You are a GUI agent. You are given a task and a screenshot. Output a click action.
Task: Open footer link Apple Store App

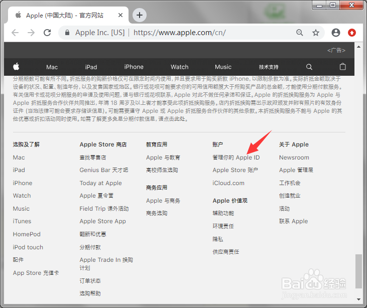point(102,221)
